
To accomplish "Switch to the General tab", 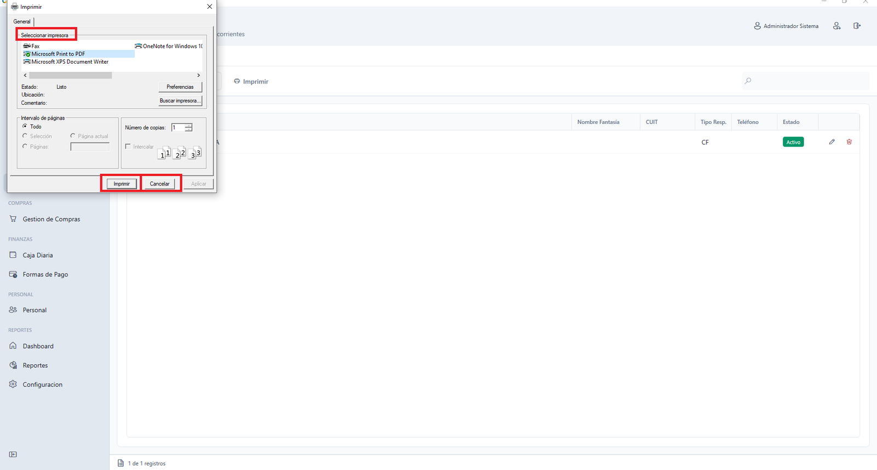I will 22,21.
